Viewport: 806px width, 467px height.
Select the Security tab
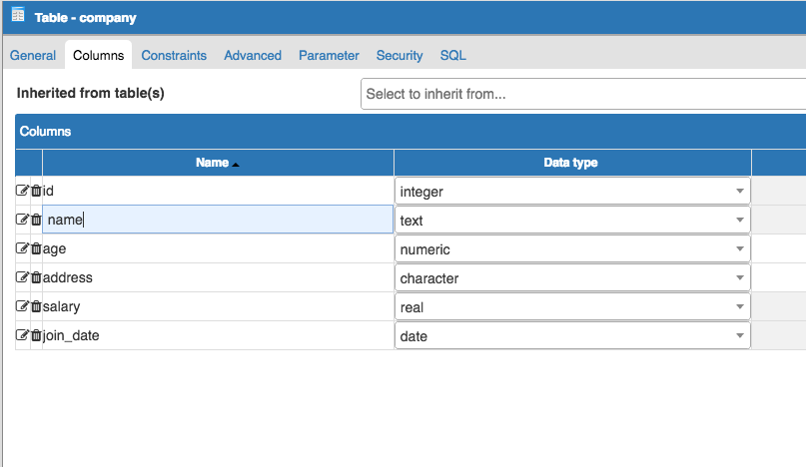click(x=400, y=56)
